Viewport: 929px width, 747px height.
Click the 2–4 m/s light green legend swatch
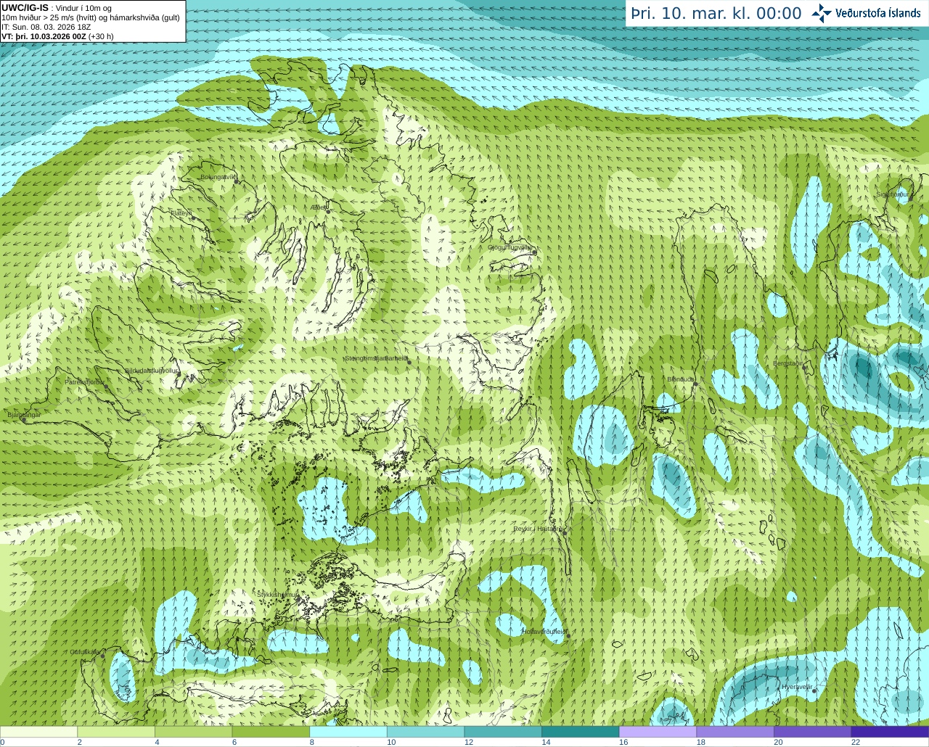[x=115, y=732]
